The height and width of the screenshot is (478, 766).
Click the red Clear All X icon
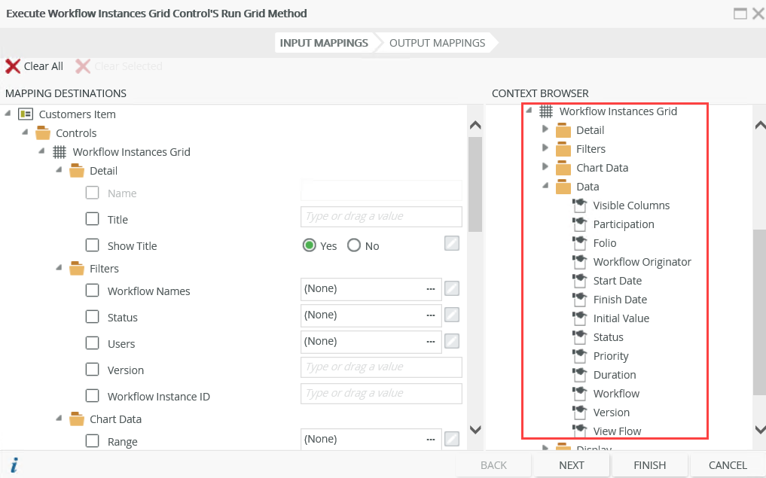click(x=13, y=66)
